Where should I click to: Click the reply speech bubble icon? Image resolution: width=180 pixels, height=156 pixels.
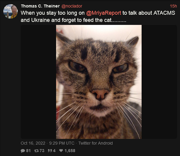coord(23,151)
